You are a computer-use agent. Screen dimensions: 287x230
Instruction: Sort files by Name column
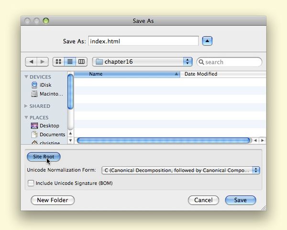click(x=127, y=74)
